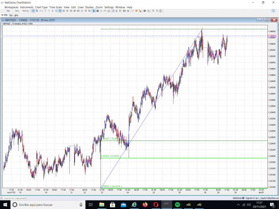Click the icon at toolbar far right

(273, 11)
